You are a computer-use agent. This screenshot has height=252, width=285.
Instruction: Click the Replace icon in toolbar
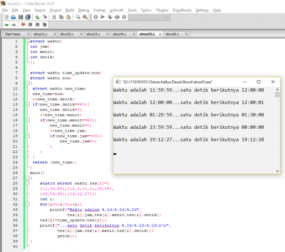[85, 17]
